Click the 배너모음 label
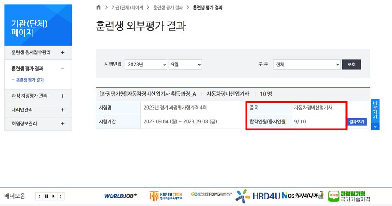 [15, 196]
